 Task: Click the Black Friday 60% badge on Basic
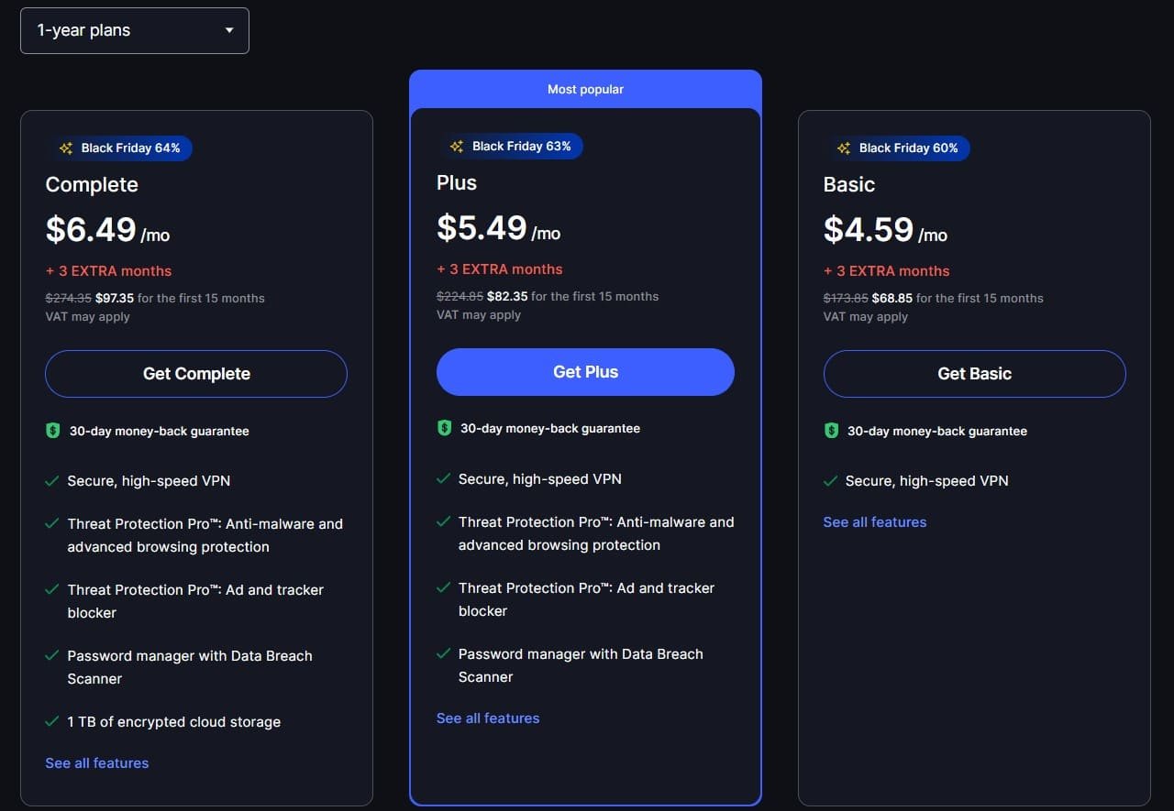click(899, 148)
